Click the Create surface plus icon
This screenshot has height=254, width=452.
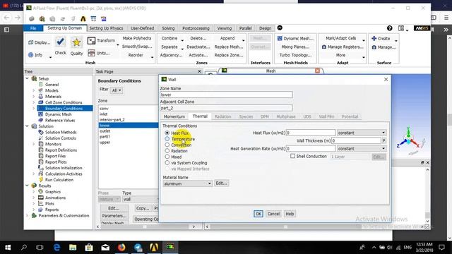pyautogui.click(x=374, y=38)
